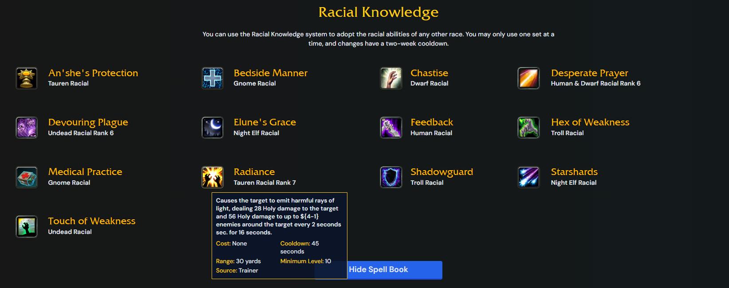Click 'Human & Dwarf Racial Rank 6'

pyautogui.click(x=596, y=83)
